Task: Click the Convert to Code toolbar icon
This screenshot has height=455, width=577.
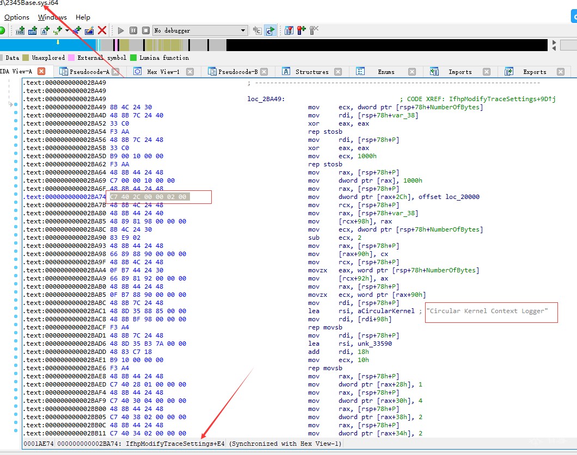Action: pyautogui.click(x=20, y=30)
